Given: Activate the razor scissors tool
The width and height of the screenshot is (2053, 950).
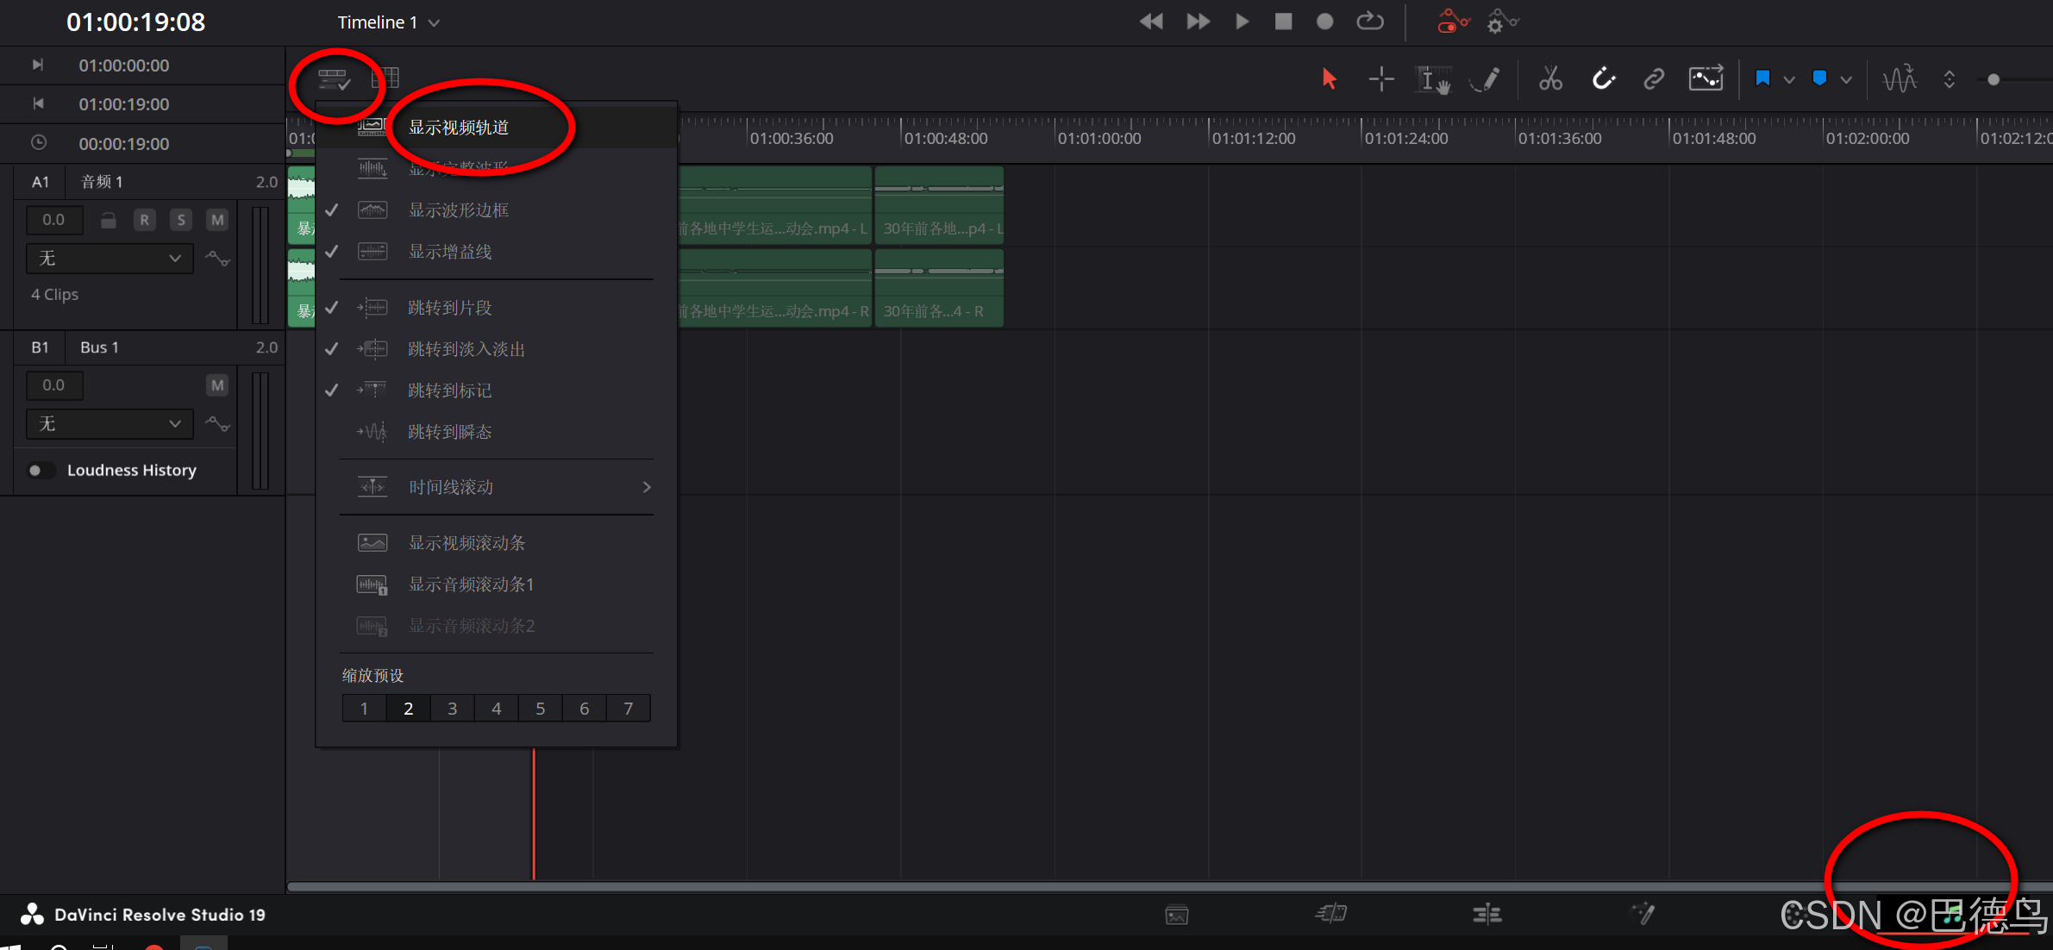Looking at the screenshot, I should coord(1550,79).
